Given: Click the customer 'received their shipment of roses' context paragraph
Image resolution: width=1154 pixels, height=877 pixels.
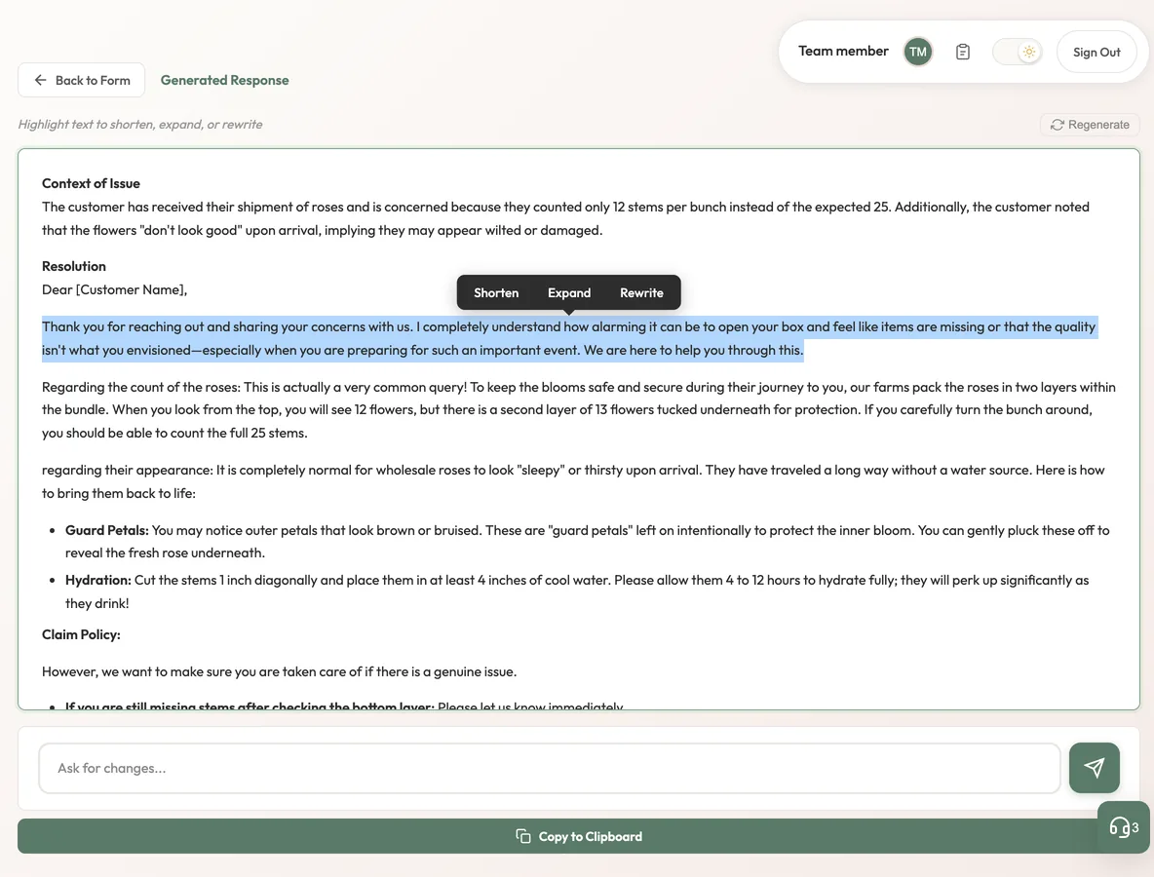Looking at the screenshot, I should [x=565, y=218].
